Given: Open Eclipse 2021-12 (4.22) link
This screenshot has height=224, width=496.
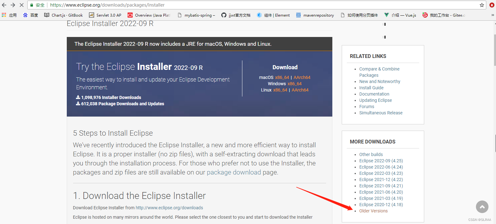Looking at the screenshot, I should coord(381,180).
